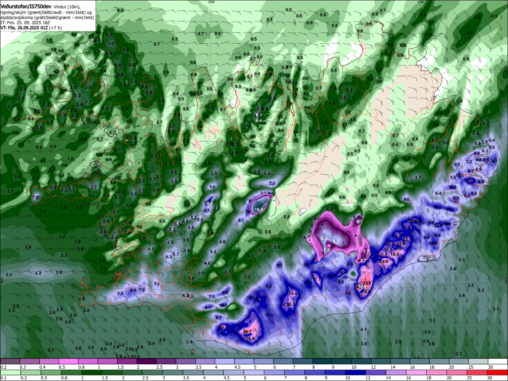Click the 23.0 precipitation value on the map
Viewport: 508px width, 381px height.
(384, 262)
